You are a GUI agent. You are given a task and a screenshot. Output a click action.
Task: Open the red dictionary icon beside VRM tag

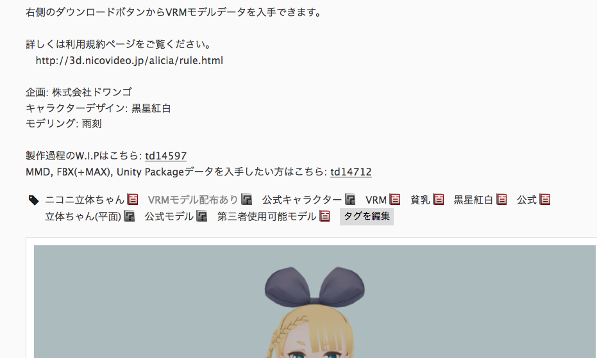(395, 199)
